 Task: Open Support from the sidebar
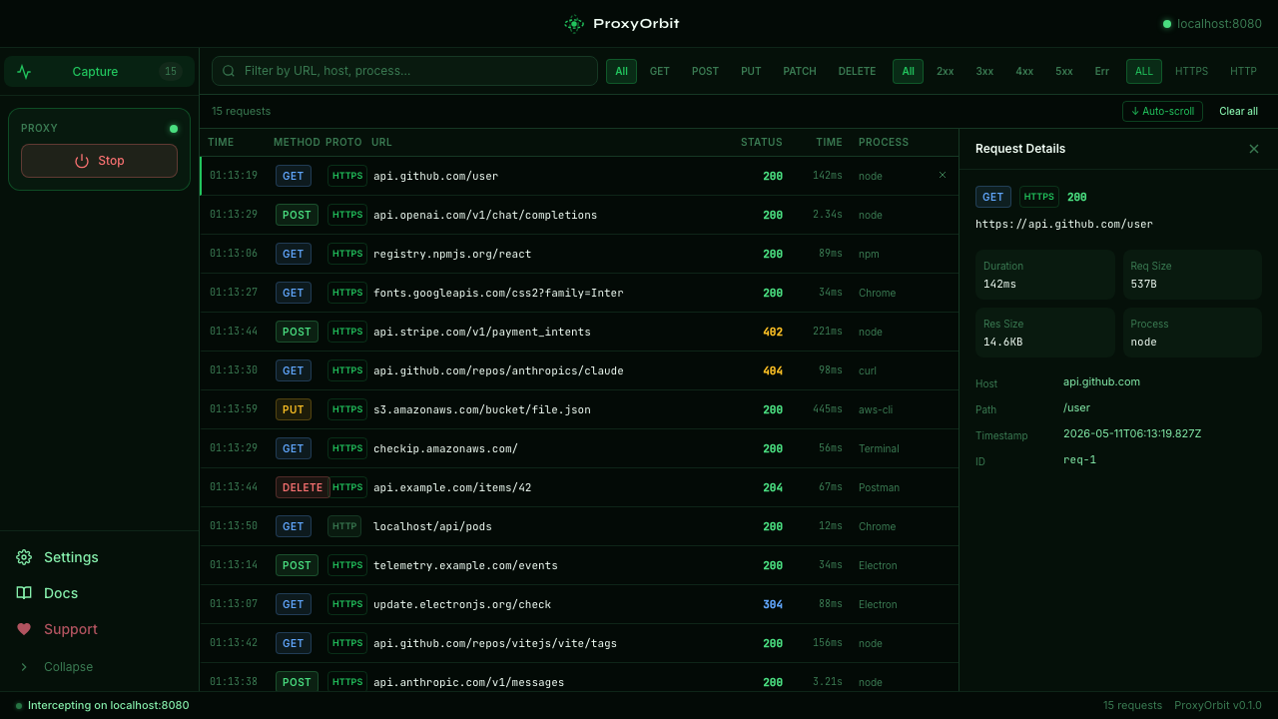coord(99,629)
